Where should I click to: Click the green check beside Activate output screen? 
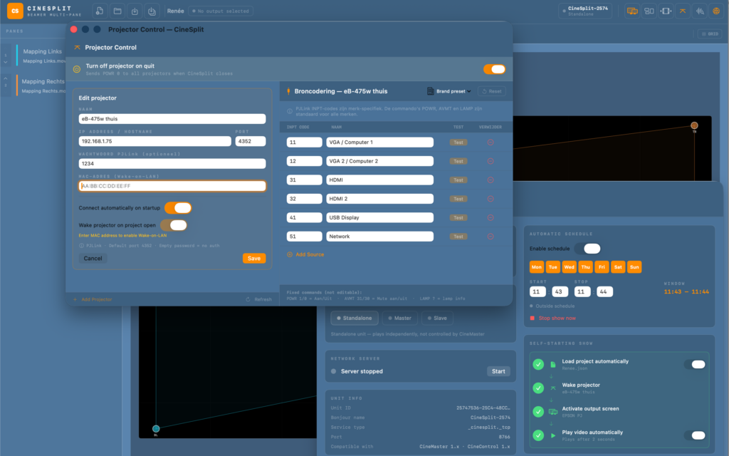point(538,412)
